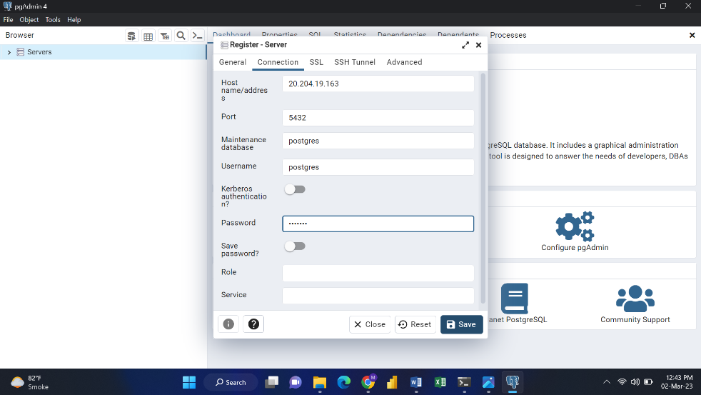This screenshot has width=701, height=395.
Task: Click the dialog vertical scrollbar
Action: (x=483, y=188)
